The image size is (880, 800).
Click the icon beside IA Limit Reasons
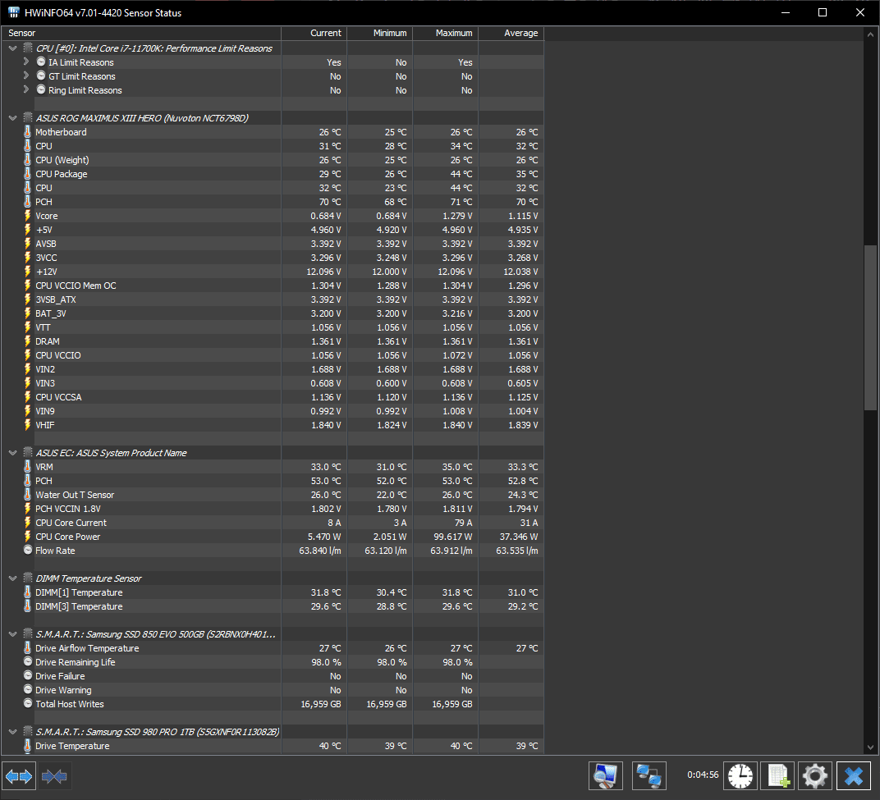41,62
